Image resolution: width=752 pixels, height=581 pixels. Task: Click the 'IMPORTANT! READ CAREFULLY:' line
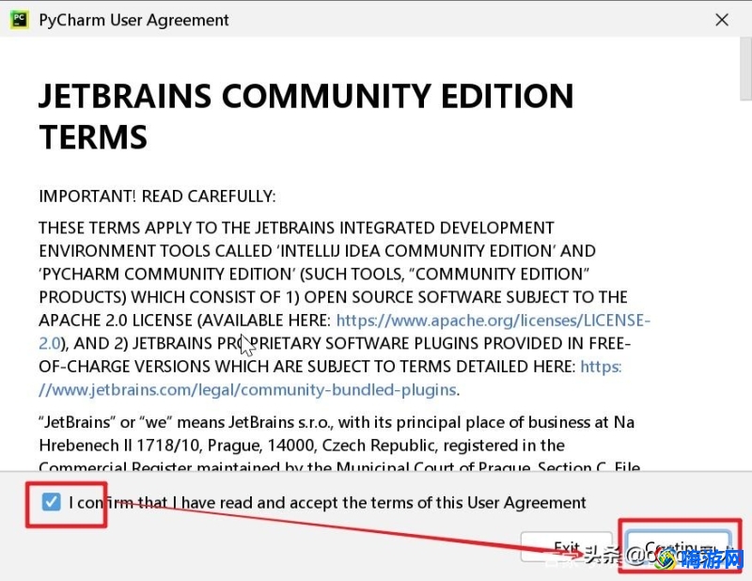coord(157,196)
